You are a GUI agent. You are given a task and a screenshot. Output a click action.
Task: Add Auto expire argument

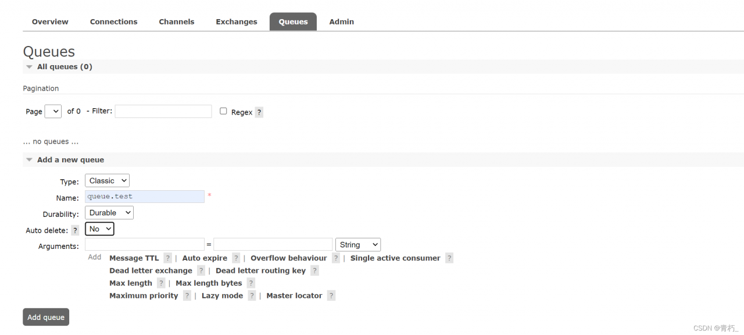205,258
